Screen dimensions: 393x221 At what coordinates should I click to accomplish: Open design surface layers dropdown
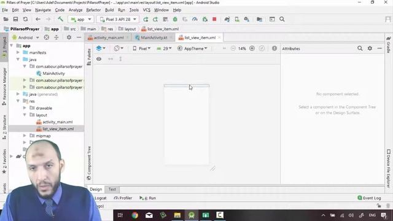point(101,48)
